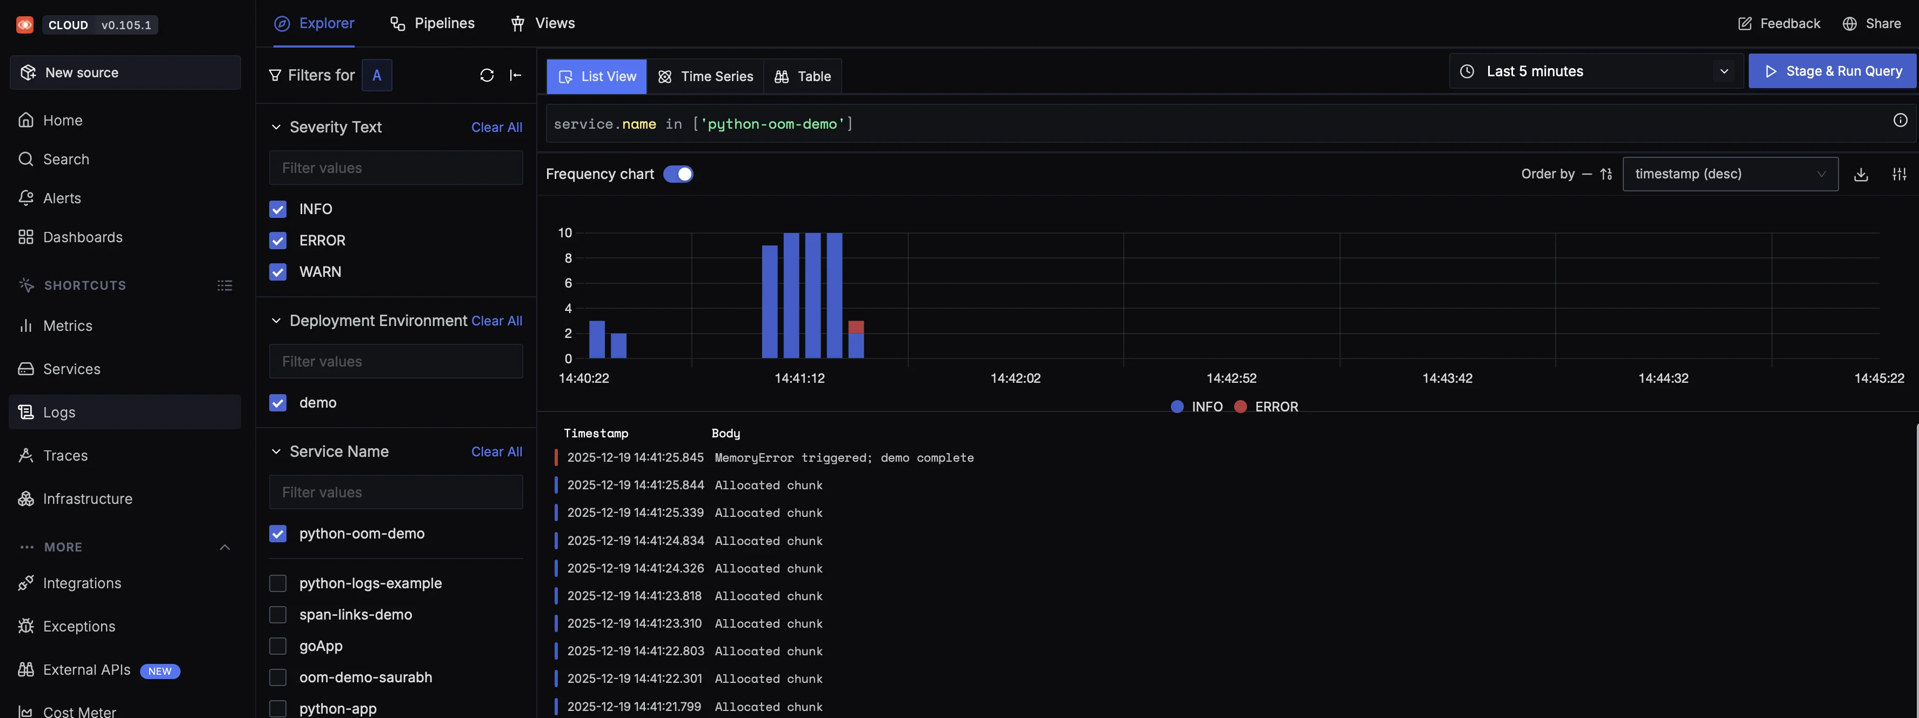Open Alerts from the sidebar

point(61,198)
